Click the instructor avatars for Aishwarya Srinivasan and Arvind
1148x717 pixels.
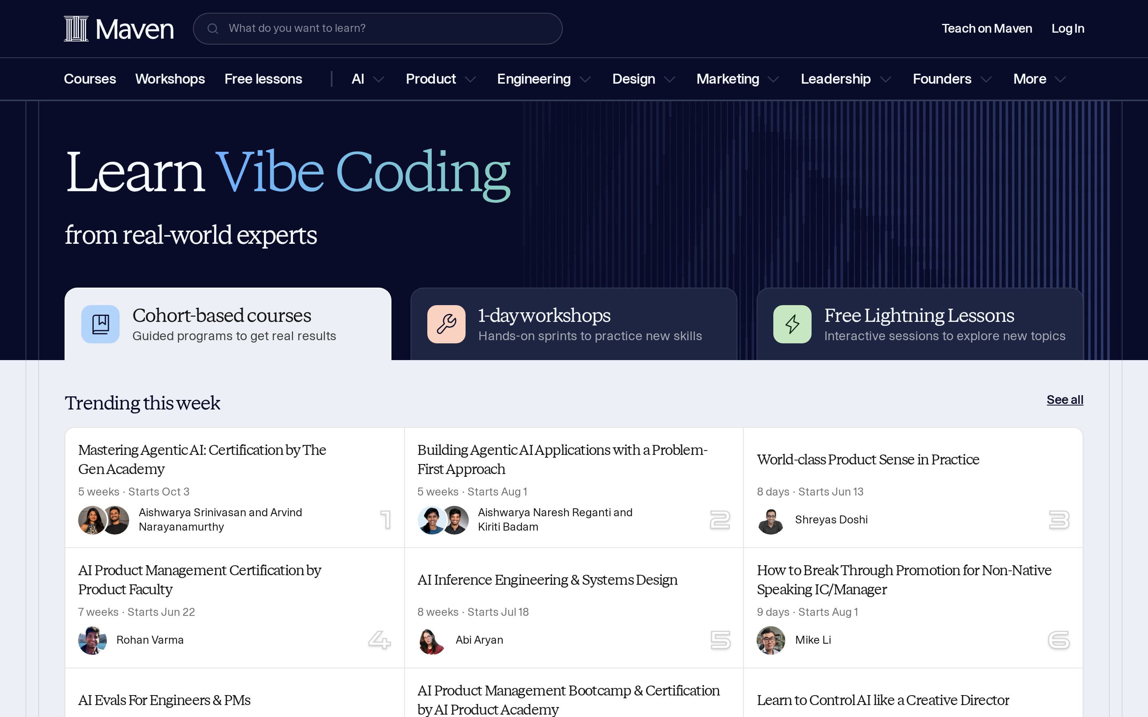click(103, 520)
